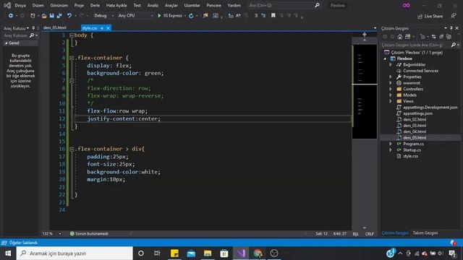
Task: Toggle bookmark on the current line
Action: (x=273, y=15)
